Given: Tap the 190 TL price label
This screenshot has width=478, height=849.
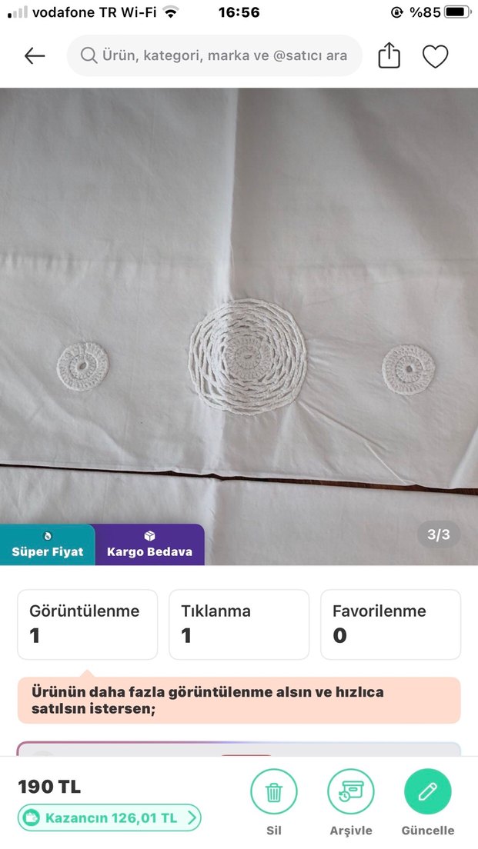Looking at the screenshot, I should click(49, 787).
